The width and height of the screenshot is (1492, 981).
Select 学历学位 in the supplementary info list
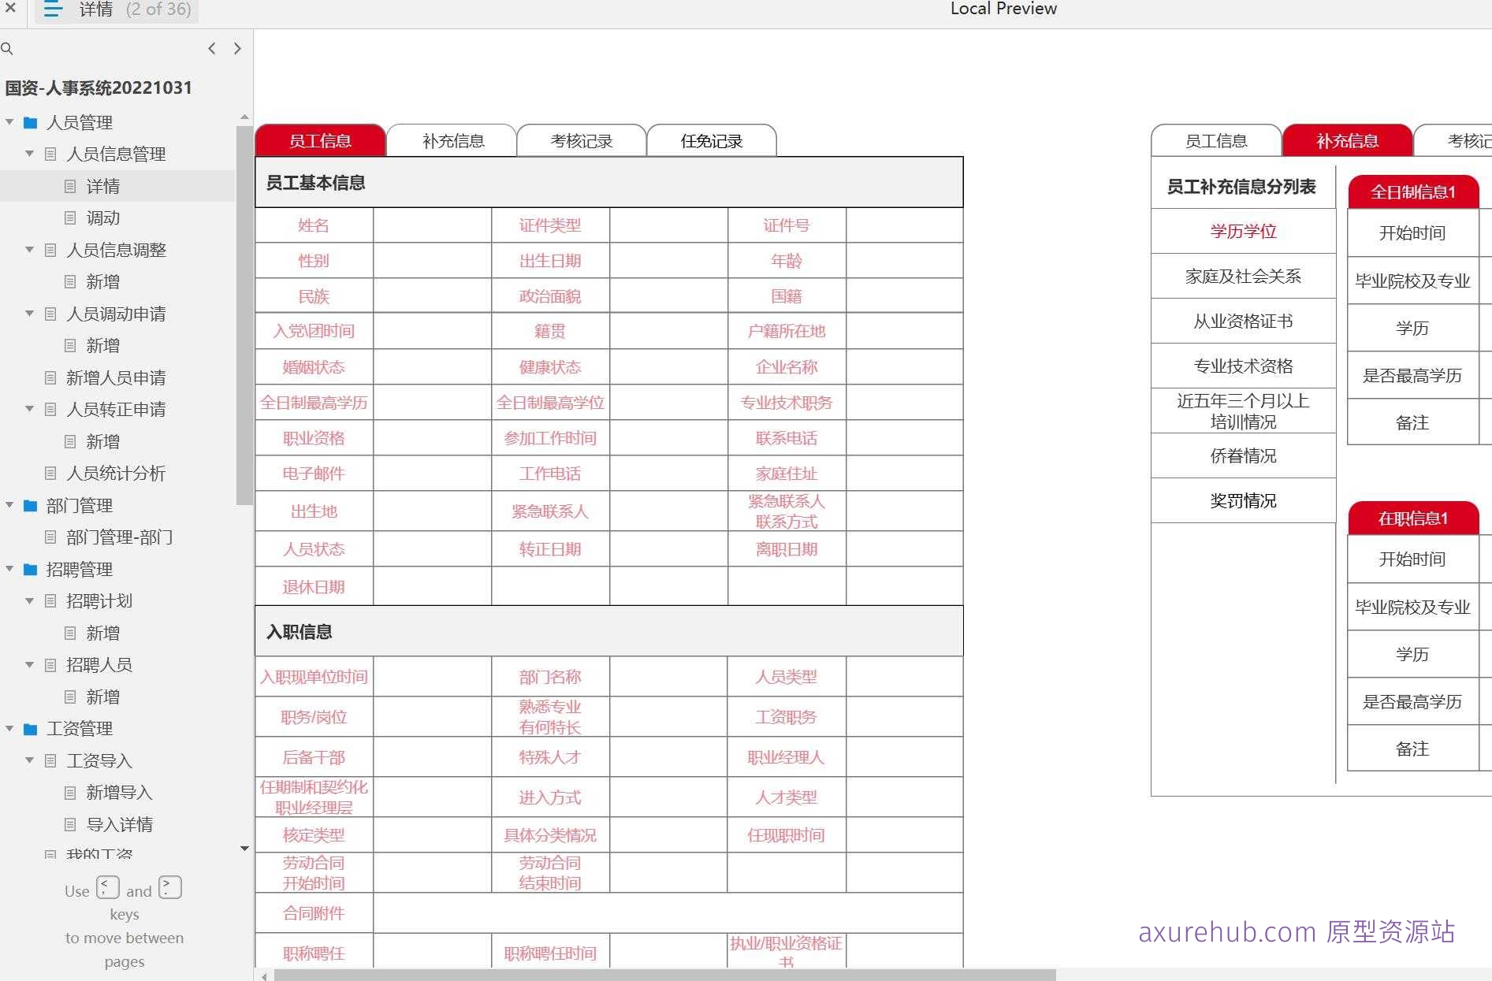click(1244, 231)
